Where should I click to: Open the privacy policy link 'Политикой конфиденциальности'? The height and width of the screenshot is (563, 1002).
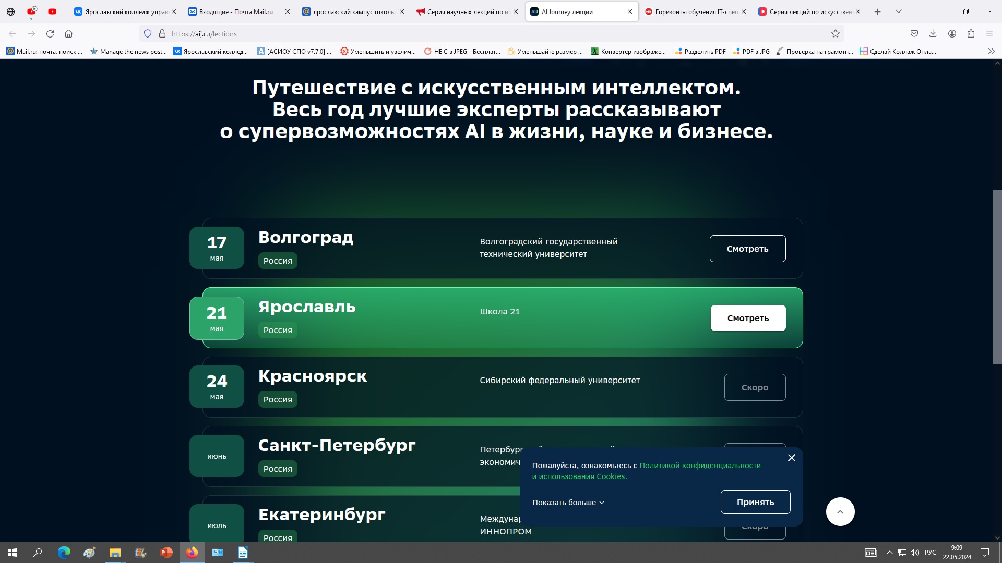click(700, 466)
